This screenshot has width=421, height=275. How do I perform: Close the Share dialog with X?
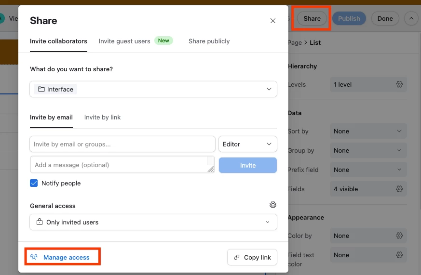[x=273, y=21]
